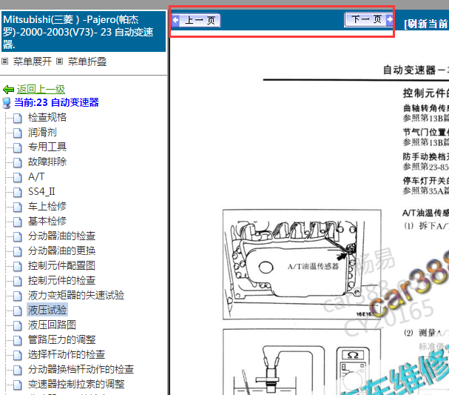
Task: Go to next page with 下一页 button
Action: (369, 19)
